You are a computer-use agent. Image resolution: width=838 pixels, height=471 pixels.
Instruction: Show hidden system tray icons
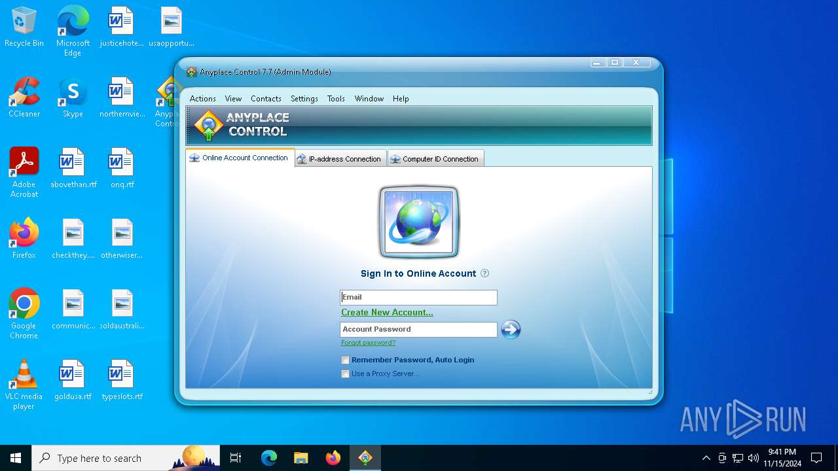(x=706, y=458)
